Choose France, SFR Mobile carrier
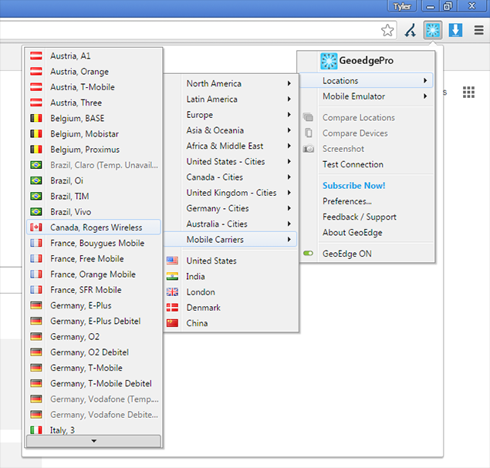Image resolution: width=490 pixels, height=468 pixels. point(93,290)
